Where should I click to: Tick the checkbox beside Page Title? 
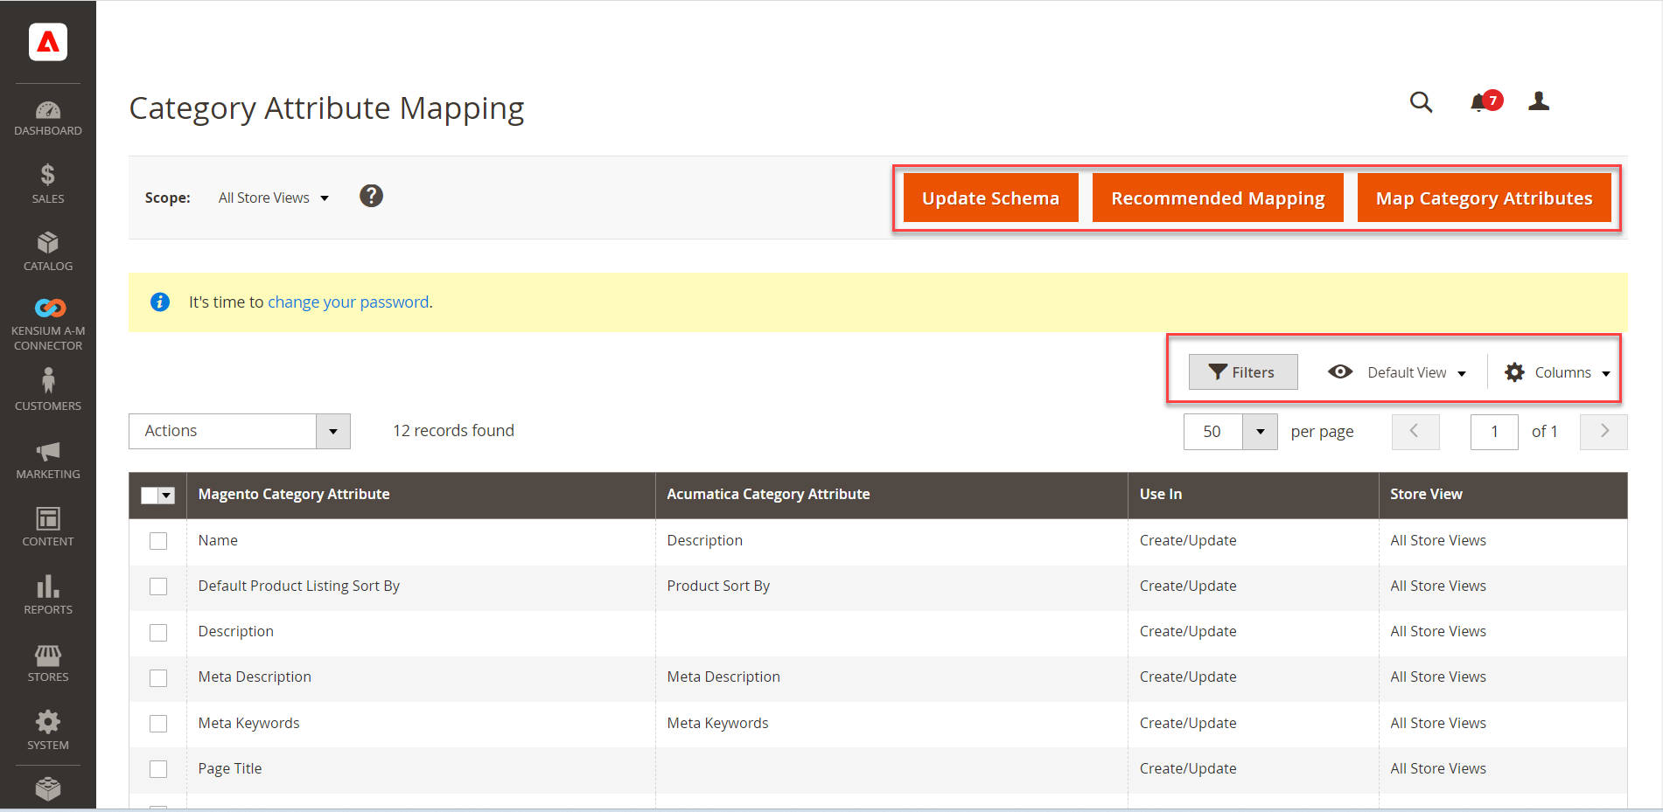point(158,769)
